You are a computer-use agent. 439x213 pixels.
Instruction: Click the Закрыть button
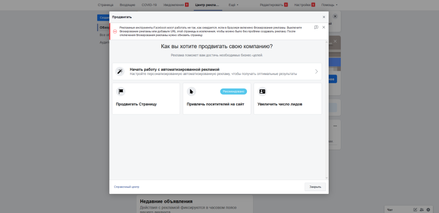pos(315,187)
